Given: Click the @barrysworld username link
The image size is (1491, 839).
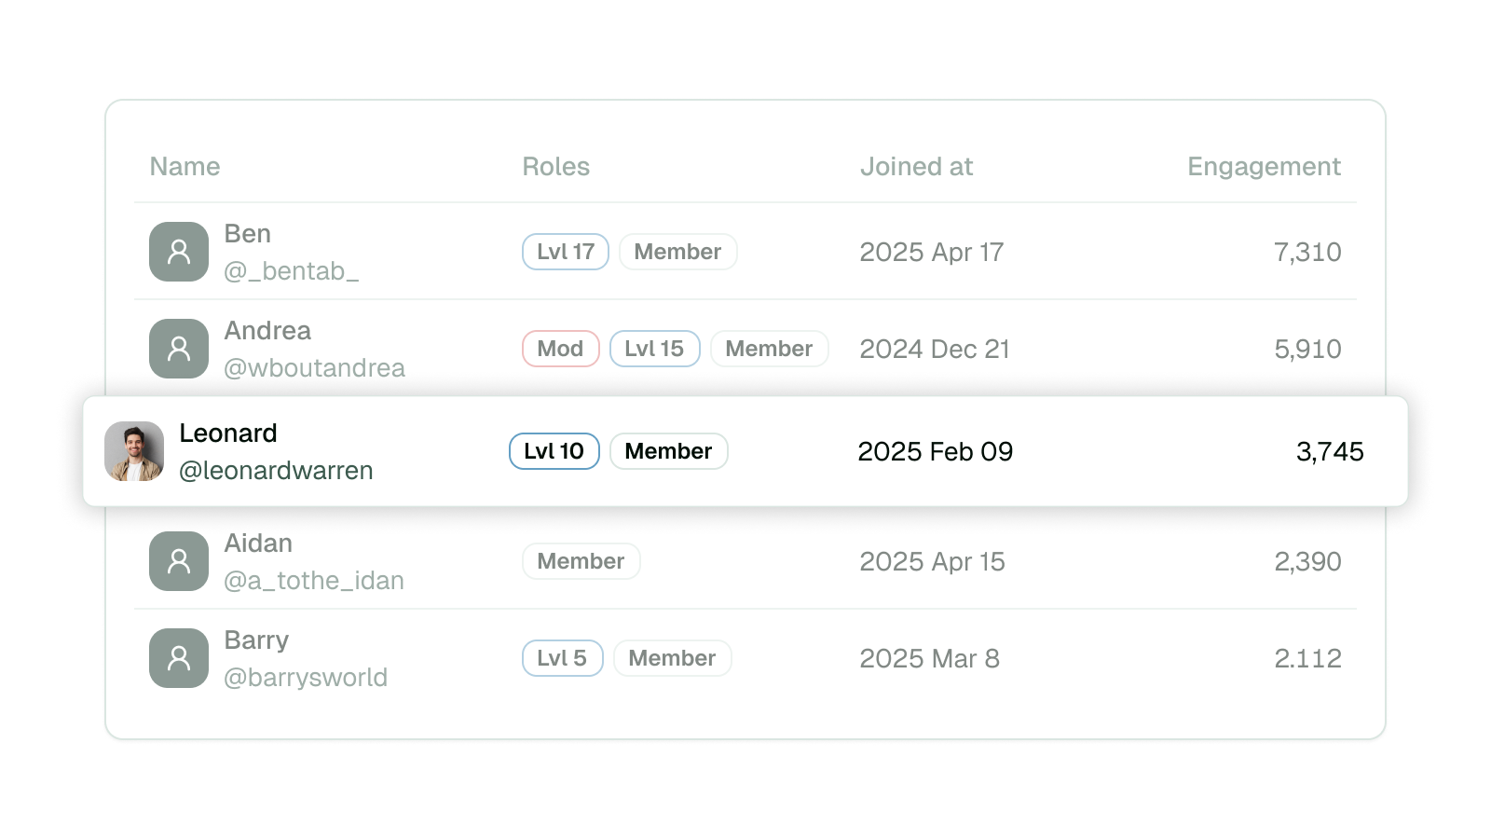Looking at the screenshot, I should click(x=308, y=678).
